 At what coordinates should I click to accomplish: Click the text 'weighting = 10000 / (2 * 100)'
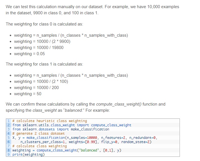[41, 81]
